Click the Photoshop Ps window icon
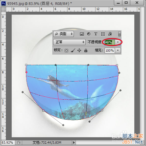Viewport: 146px width, 146px height. [x=4, y=4]
